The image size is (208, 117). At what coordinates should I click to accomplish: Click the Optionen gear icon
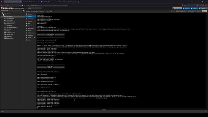coord(27,26)
